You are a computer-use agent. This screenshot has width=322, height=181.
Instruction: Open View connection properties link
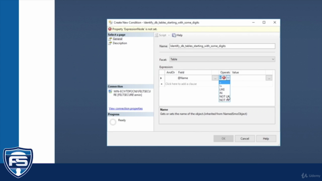126,109
